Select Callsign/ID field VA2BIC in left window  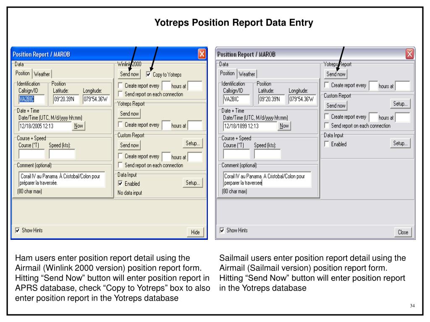click(31, 99)
